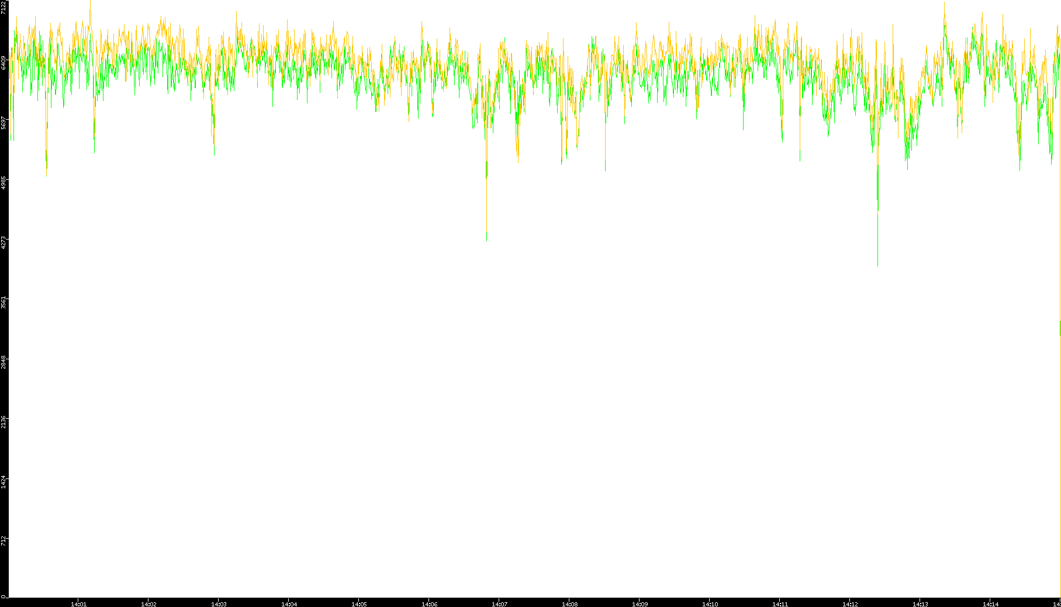
Task: Select the 14:08 time tick label
Action: coord(569,604)
